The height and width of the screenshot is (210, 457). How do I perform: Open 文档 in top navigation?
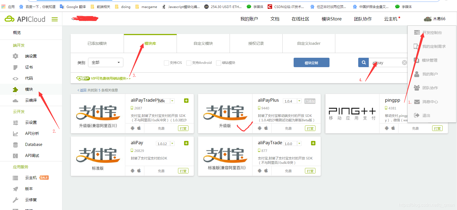coord(275,19)
